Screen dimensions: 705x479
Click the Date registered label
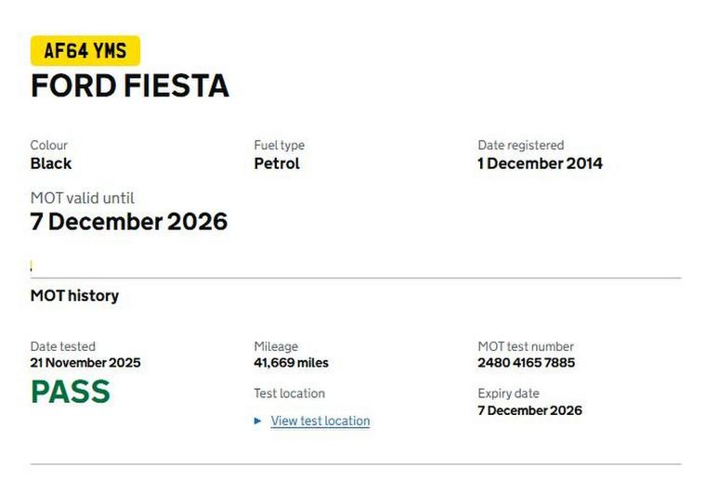pyautogui.click(x=520, y=145)
